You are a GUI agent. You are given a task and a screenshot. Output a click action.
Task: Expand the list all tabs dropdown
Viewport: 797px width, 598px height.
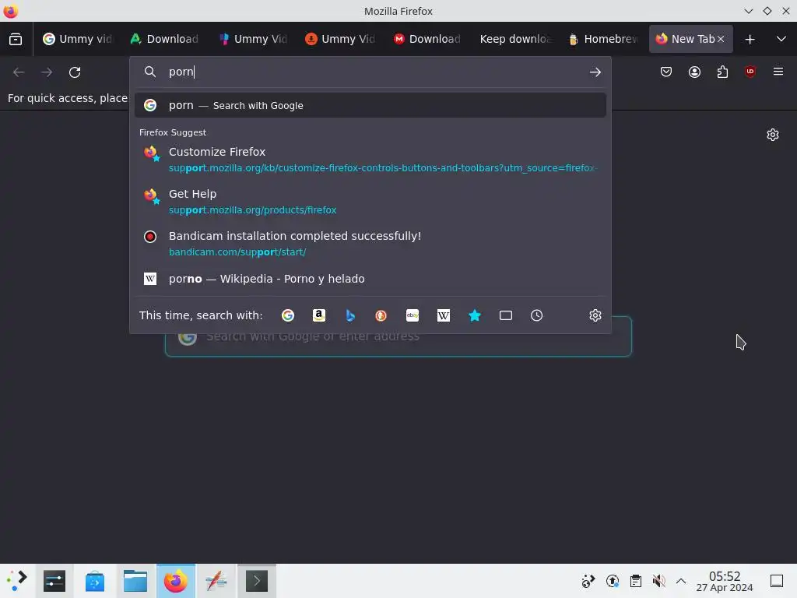[x=781, y=39]
